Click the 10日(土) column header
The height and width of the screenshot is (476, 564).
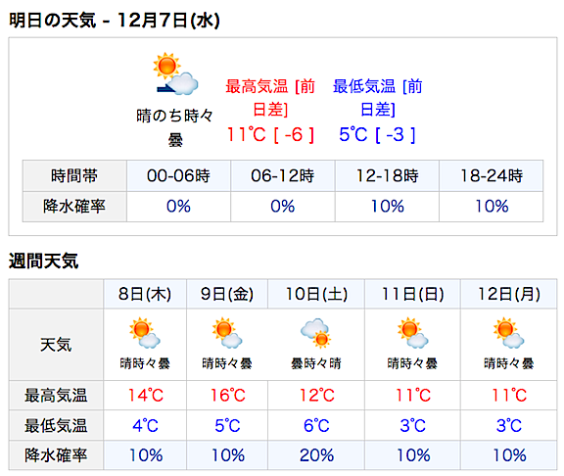(x=316, y=294)
